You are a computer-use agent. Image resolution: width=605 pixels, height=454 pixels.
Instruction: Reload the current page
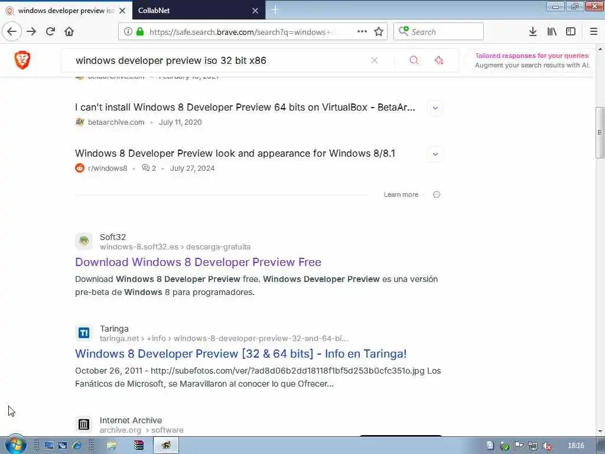coord(50,31)
